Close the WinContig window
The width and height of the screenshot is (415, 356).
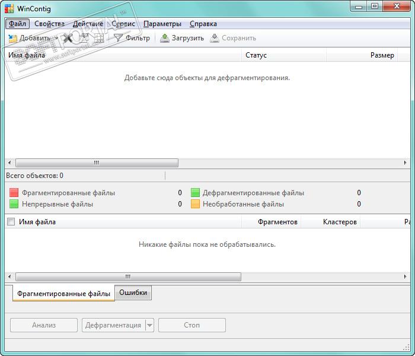pyautogui.click(x=397, y=7)
